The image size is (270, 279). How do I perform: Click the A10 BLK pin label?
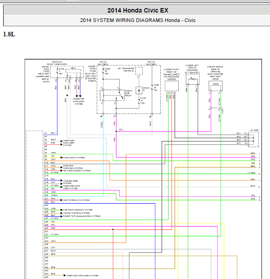tap(50, 162)
